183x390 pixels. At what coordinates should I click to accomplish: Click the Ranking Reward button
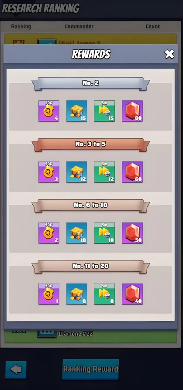point(90,369)
